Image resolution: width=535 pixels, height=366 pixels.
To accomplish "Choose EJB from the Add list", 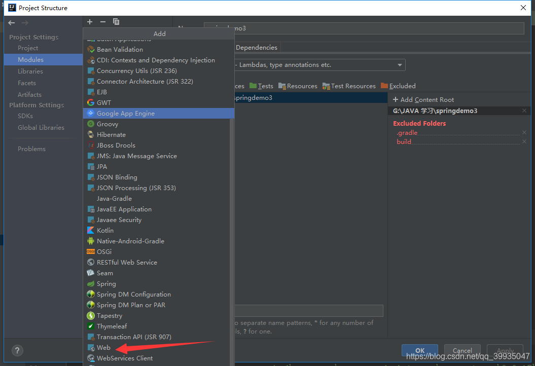I will tap(159, 92).
